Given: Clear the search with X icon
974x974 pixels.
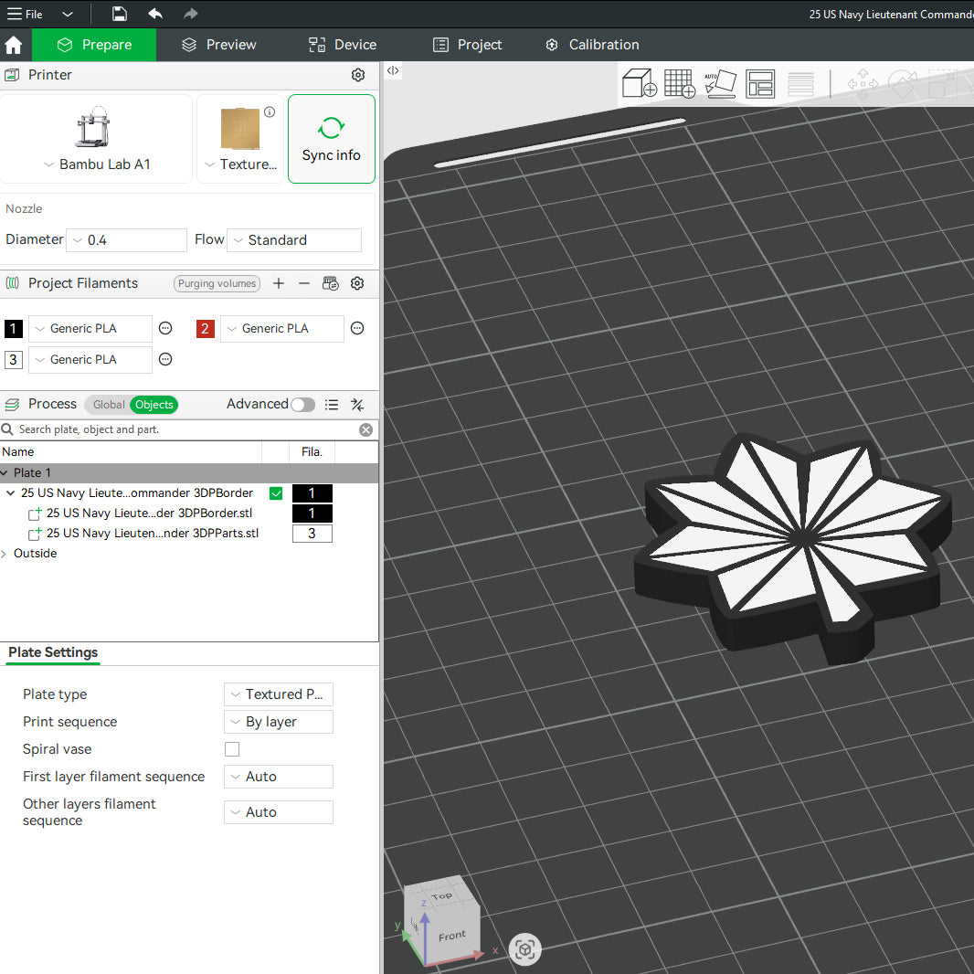Looking at the screenshot, I should coord(366,429).
